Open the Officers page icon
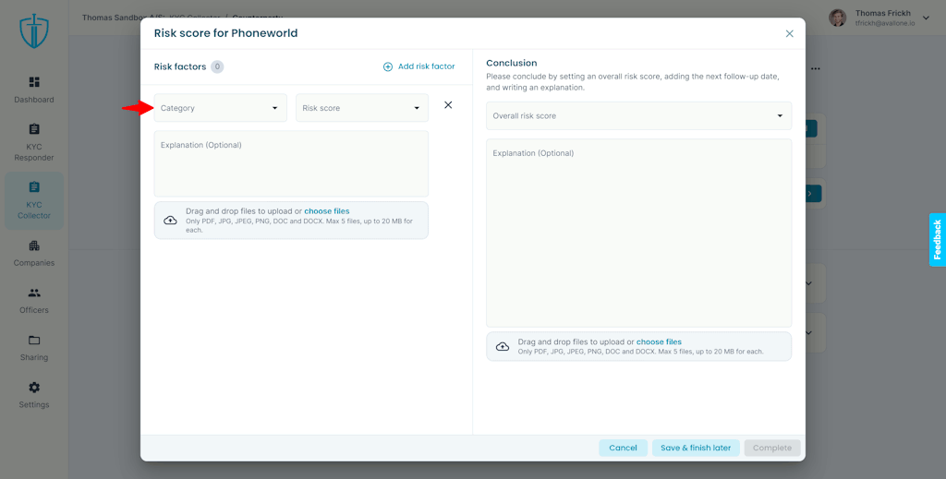946x479 pixels. tap(34, 293)
